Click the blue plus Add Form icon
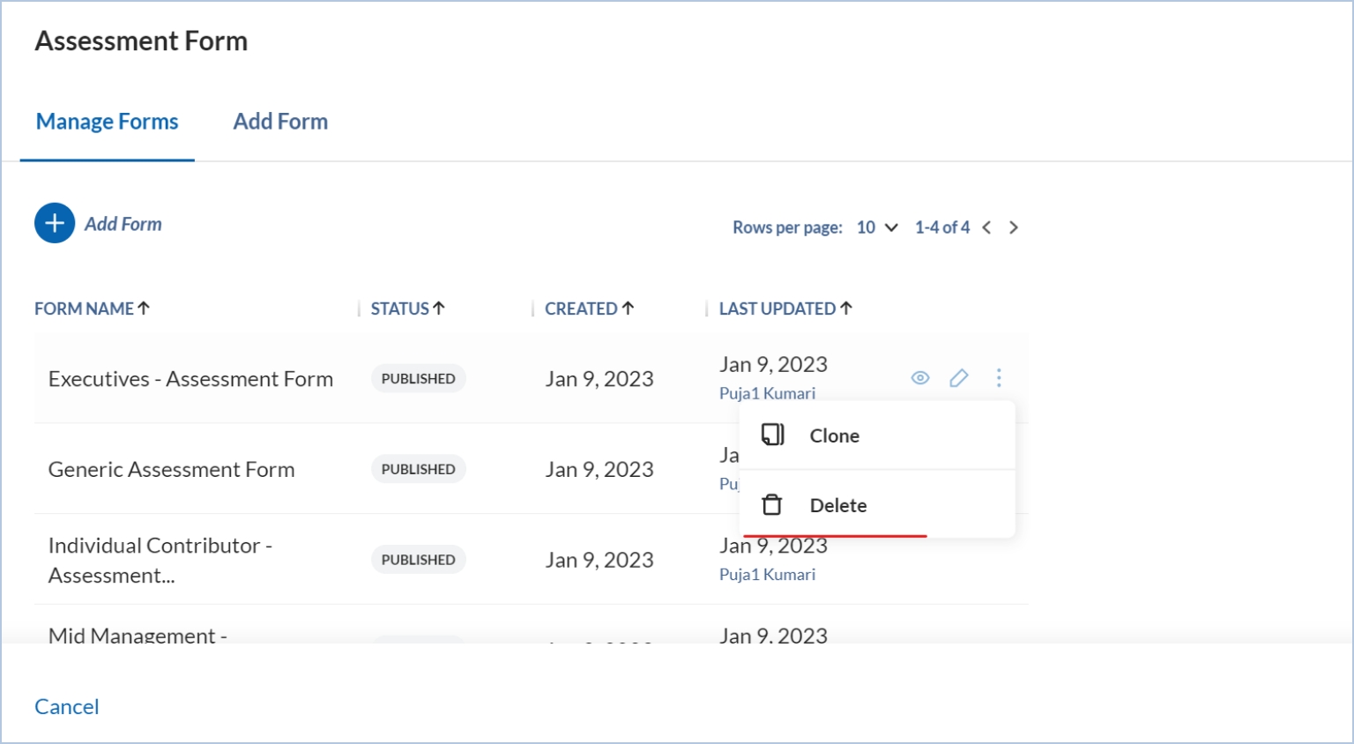The height and width of the screenshot is (744, 1354). coord(55,224)
